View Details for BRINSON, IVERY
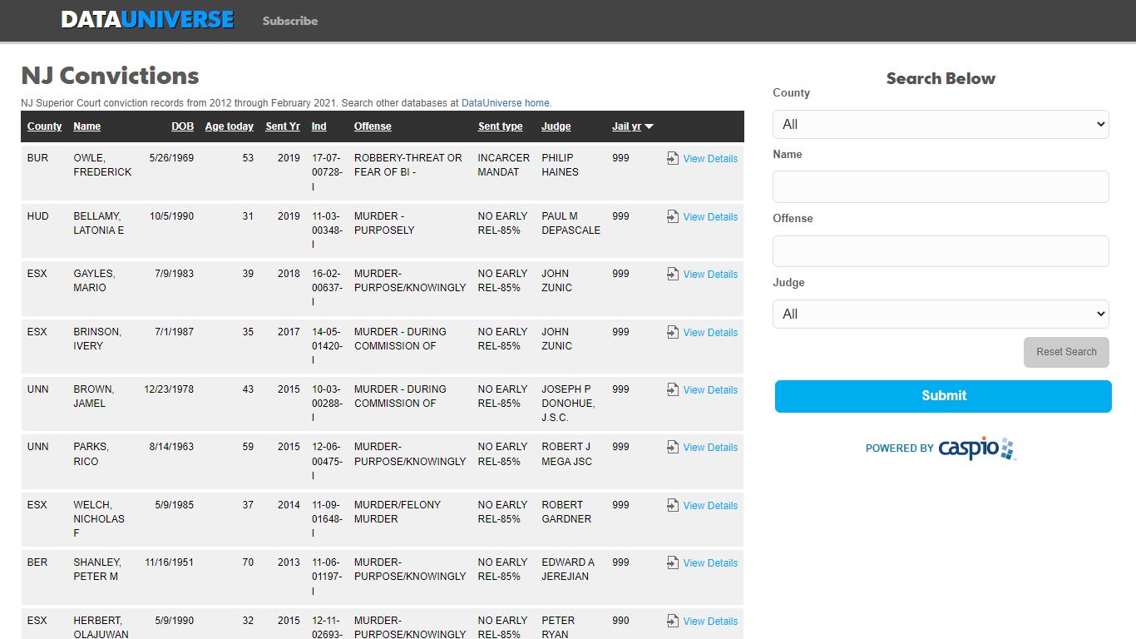 pos(710,333)
